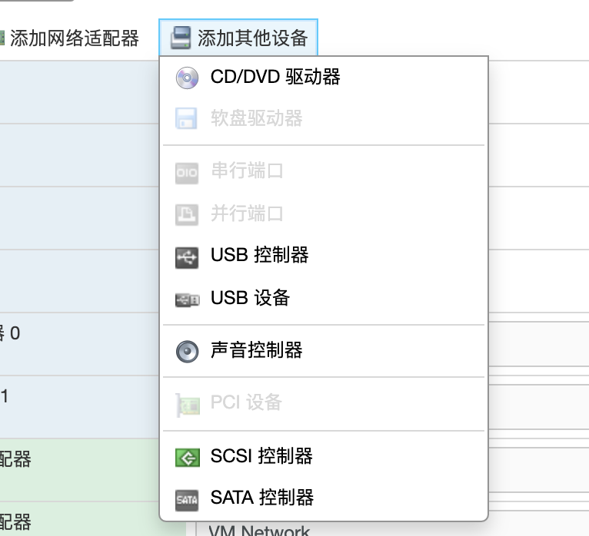Click the USB 控制器 icon
The image size is (589, 536).
(x=187, y=256)
